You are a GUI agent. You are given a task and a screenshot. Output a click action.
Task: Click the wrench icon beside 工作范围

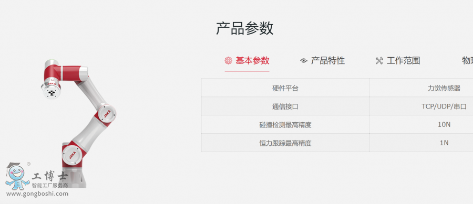coord(379,61)
